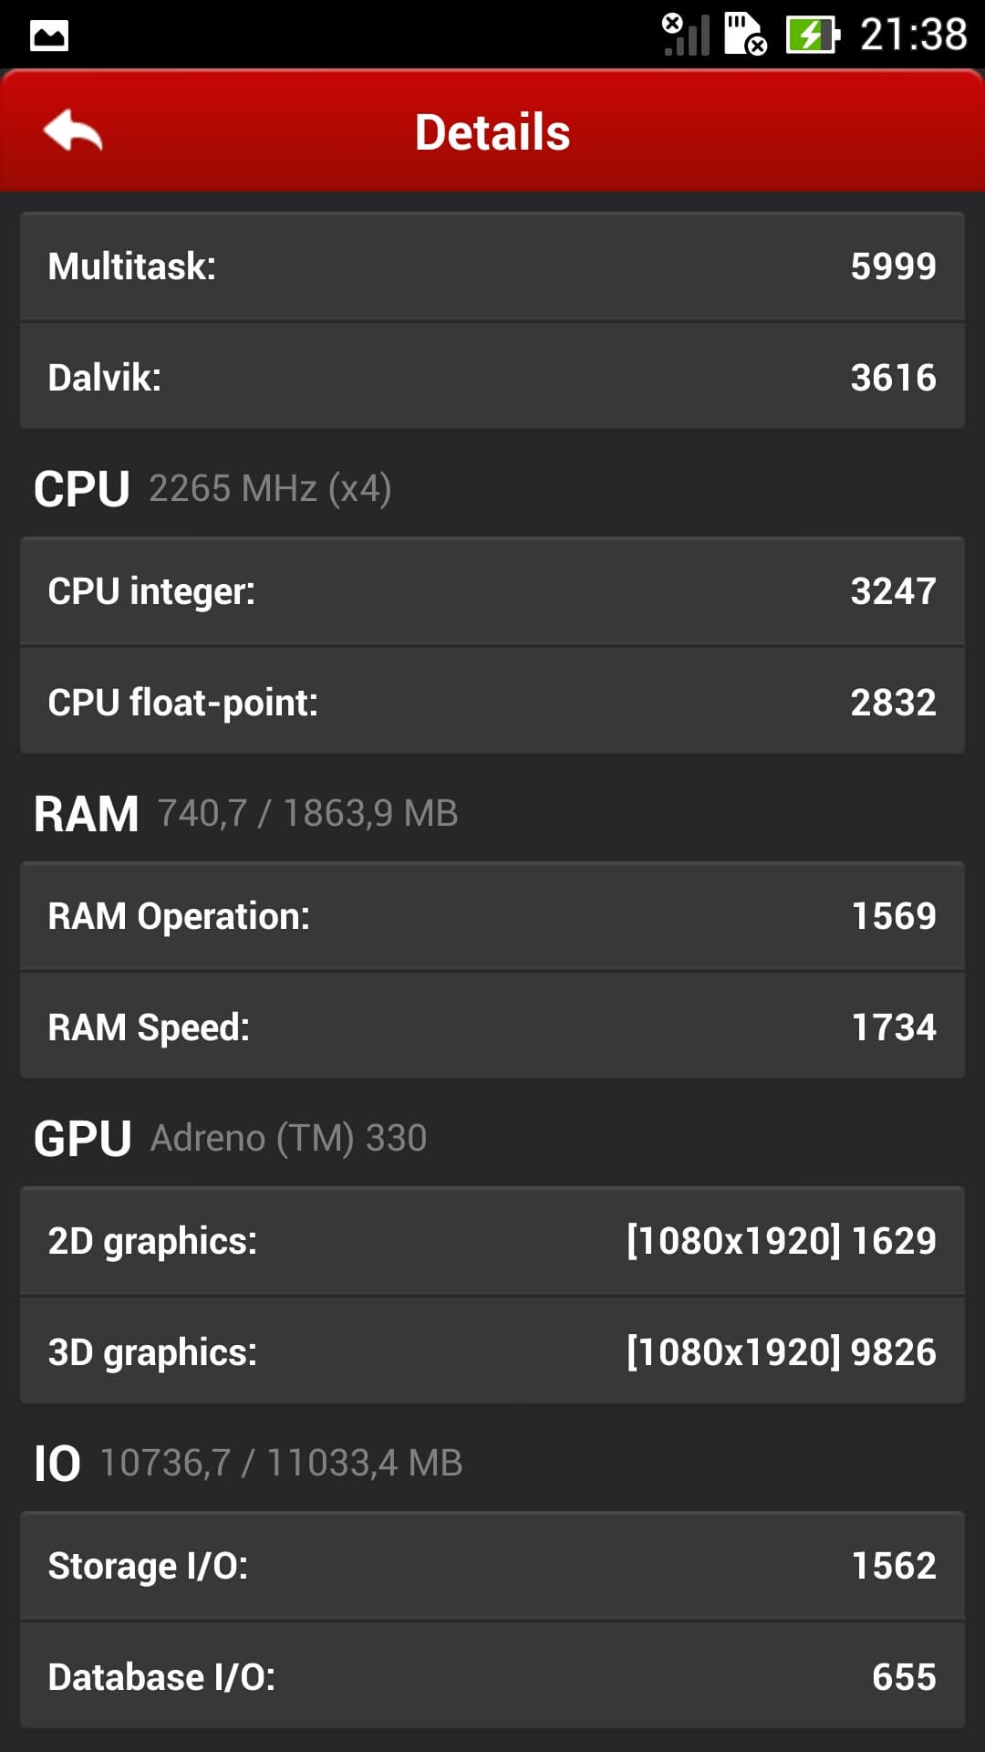985x1752 pixels.
Task: Tap the no-signal status icon
Action: [x=686, y=36]
